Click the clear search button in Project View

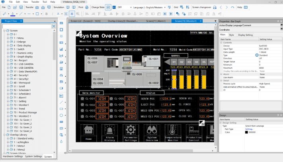54,26
